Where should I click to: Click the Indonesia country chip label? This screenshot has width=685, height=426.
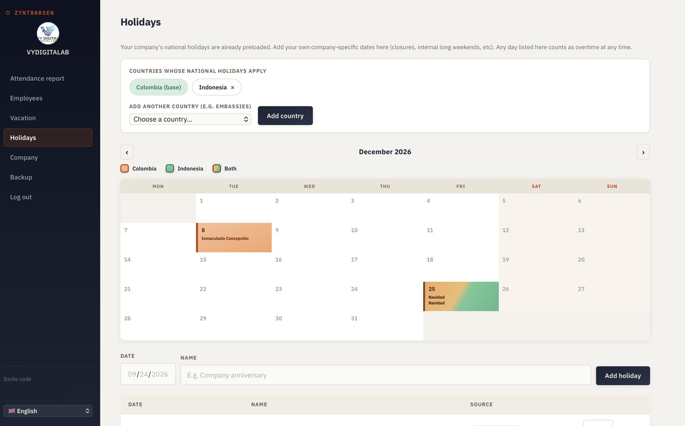213,88
